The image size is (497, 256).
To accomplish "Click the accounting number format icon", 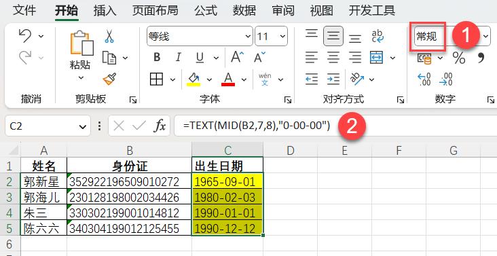I will coord(424,58).
